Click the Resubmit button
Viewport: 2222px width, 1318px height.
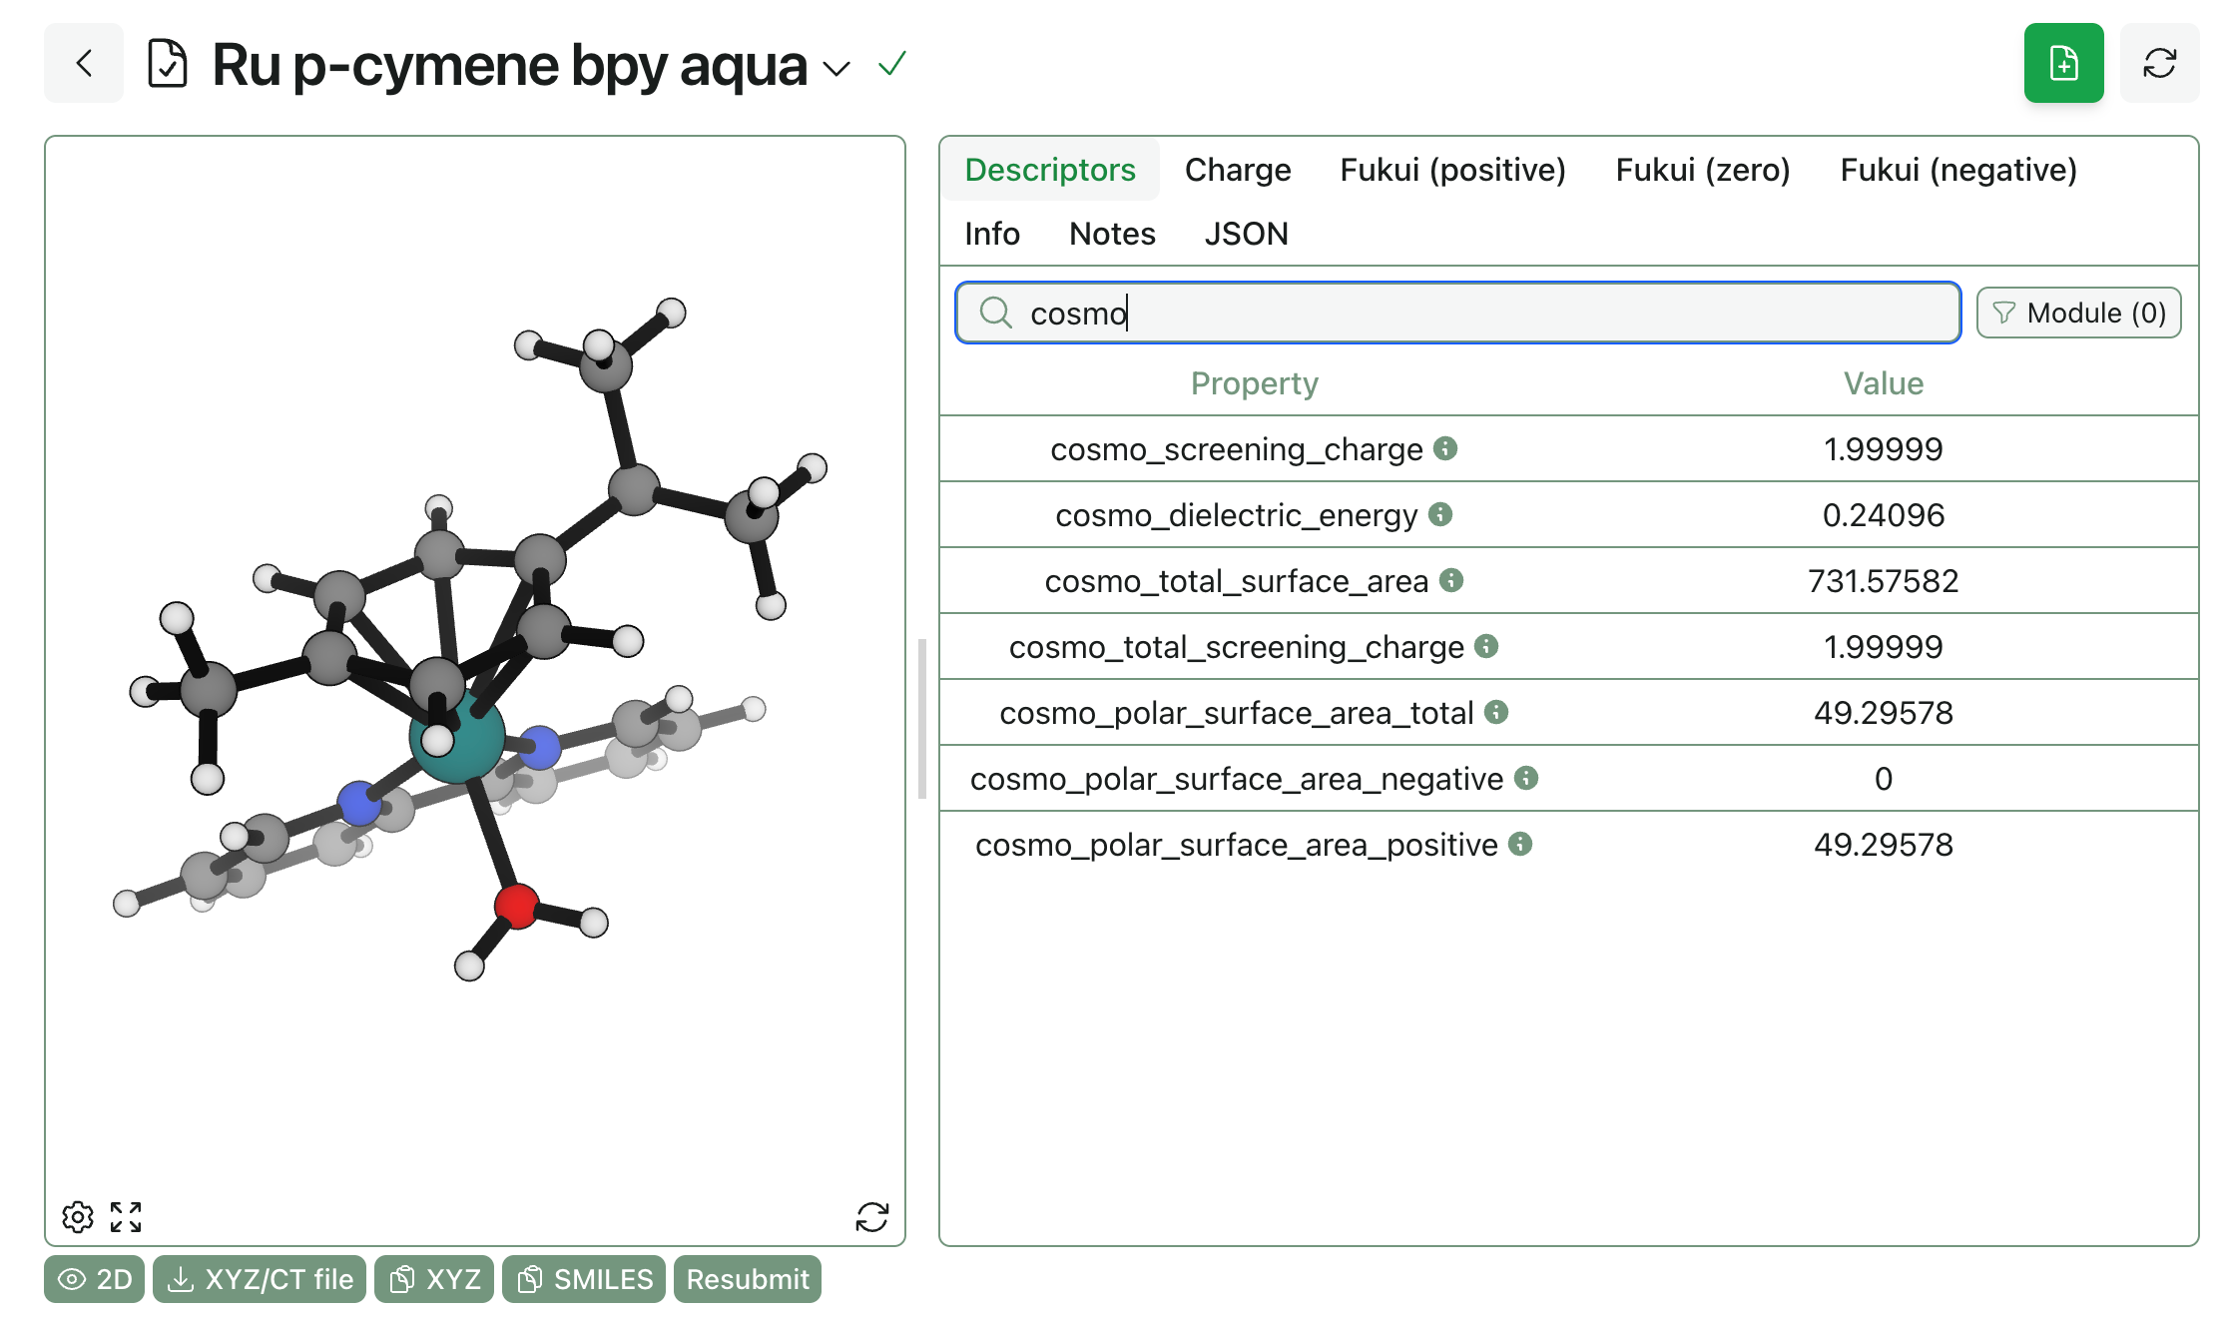[747, 1279]
